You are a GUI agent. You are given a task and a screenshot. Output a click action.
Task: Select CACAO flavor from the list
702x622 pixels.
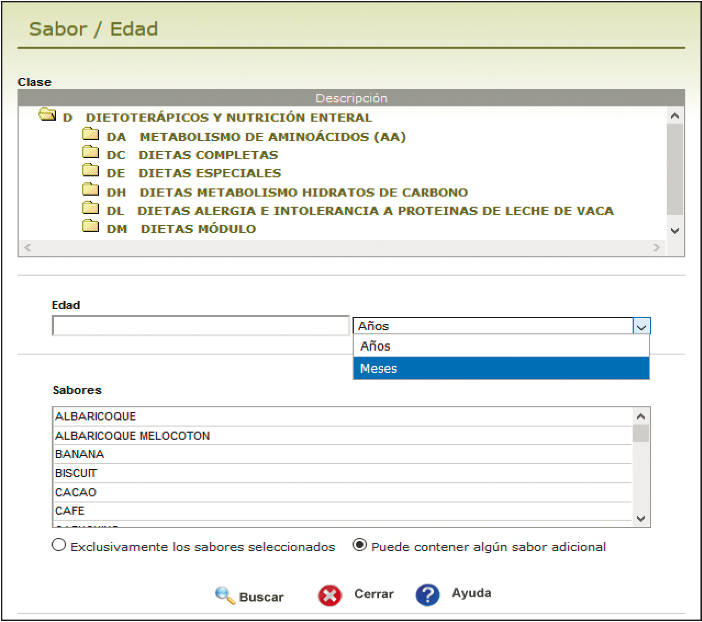76,492
